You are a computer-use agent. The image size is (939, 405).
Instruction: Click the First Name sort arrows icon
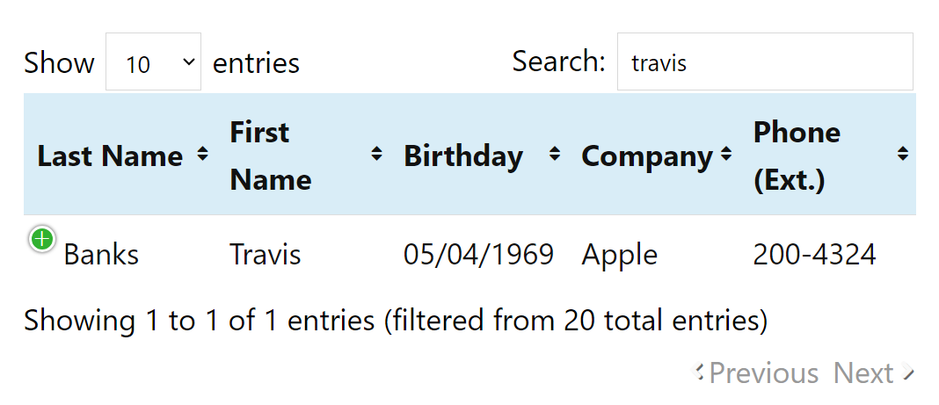click(x=376, y=155)
